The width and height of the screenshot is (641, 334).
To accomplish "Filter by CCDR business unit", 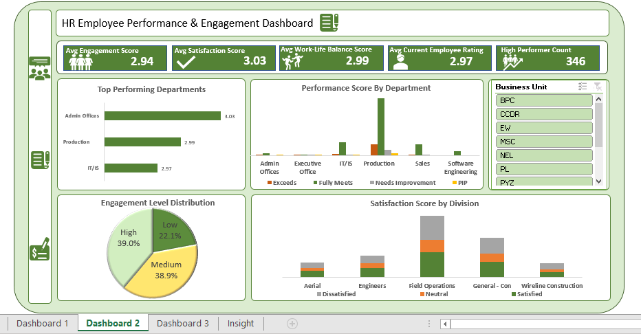I will click(x=544, y=114).
